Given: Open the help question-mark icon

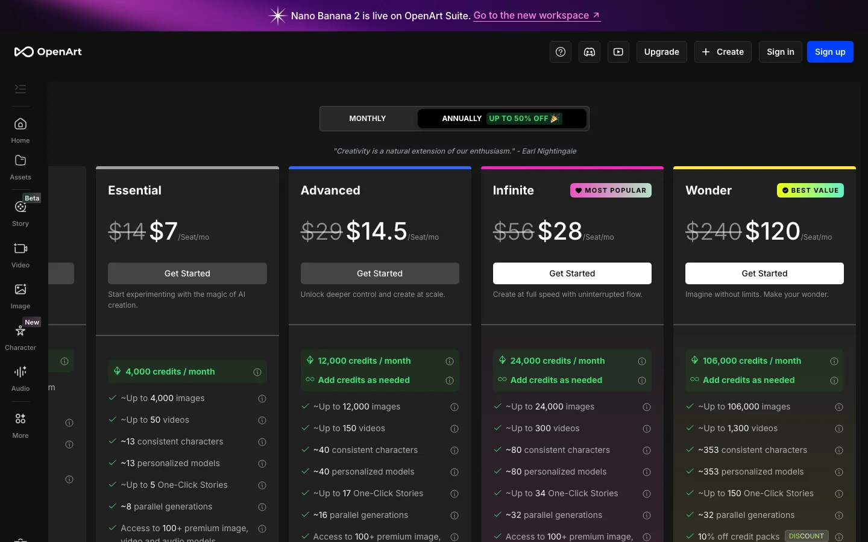Looking at the screenshot, I should pyautogui.click(x=560, y=52).
